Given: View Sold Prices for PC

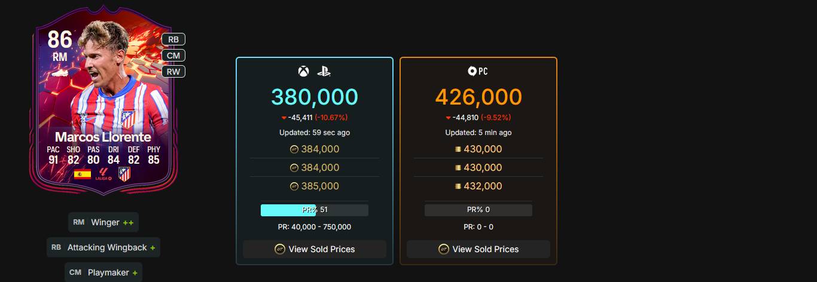Looking at the screenshot, I should (x=478, y=249).
